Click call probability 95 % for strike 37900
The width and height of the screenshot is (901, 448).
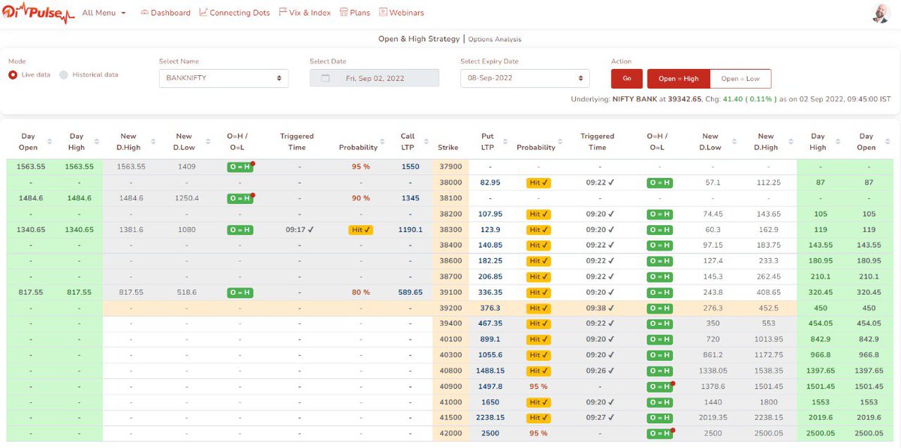(361, 167)
